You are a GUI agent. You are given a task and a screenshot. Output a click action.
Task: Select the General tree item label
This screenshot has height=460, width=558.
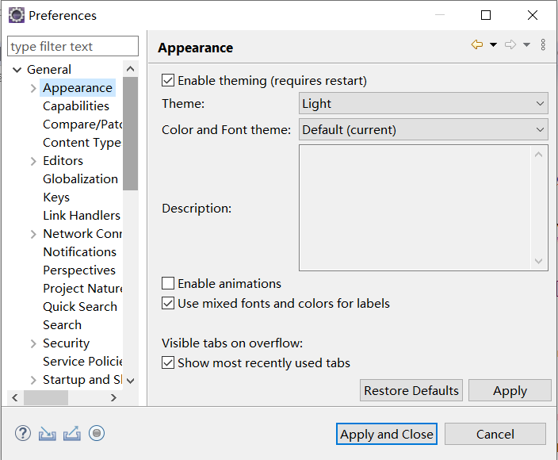49,70
